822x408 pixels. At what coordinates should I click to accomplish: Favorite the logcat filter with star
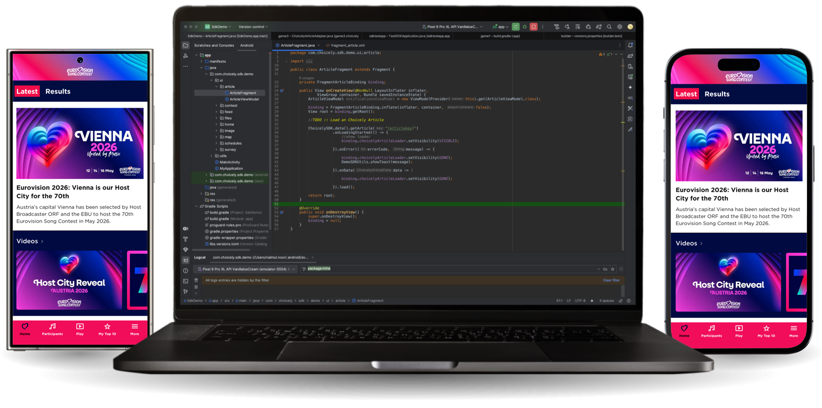(x=613, y=269)
